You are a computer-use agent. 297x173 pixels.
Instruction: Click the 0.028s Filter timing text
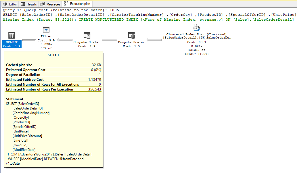coord(46,44)
